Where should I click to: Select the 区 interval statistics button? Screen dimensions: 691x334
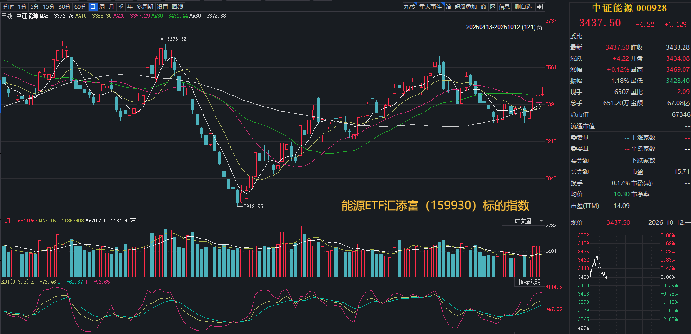pyautogui.click(x=493, y=6)
